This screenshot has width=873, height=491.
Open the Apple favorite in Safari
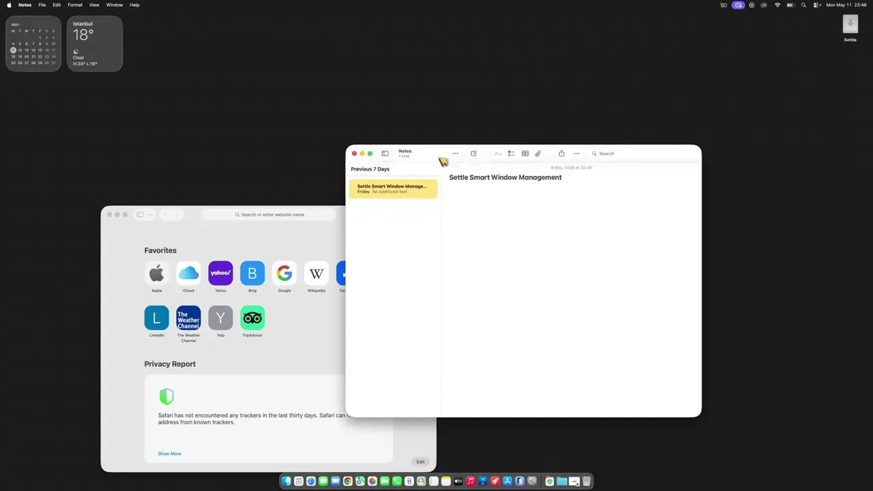pos(157,273)
